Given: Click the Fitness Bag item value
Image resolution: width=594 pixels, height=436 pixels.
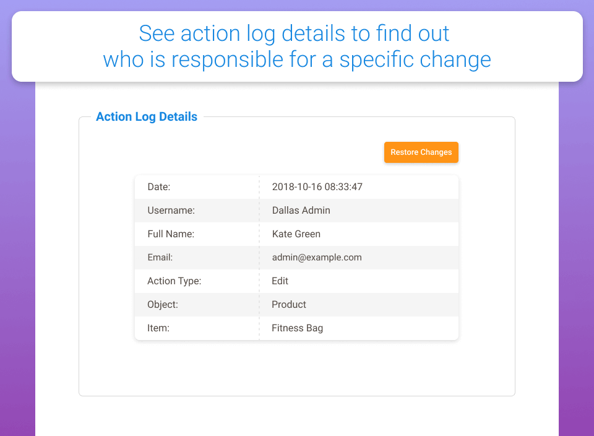Looking at the screenshot, I should [x=297, y=328].
